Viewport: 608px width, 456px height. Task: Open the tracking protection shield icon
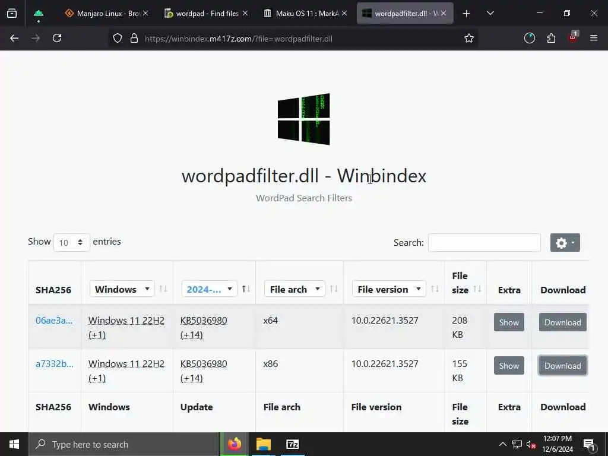click(x=118, y=39)
